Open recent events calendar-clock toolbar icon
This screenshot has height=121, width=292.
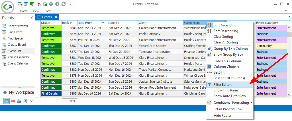coord(20,4)
